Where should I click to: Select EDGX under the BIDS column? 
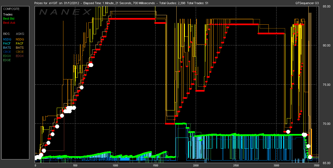click(x=7, y=56)
